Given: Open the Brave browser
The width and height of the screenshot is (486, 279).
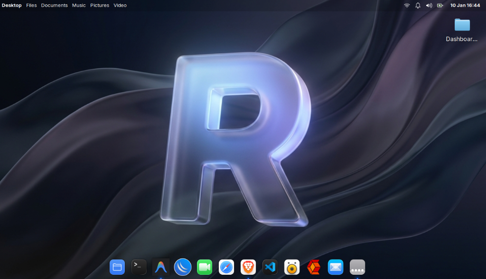Looking at the screenshot, I should pos(248,267).
